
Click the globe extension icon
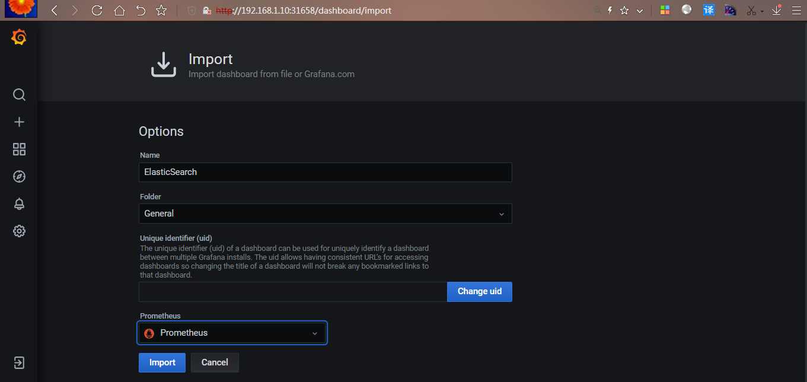coord(687,9)
